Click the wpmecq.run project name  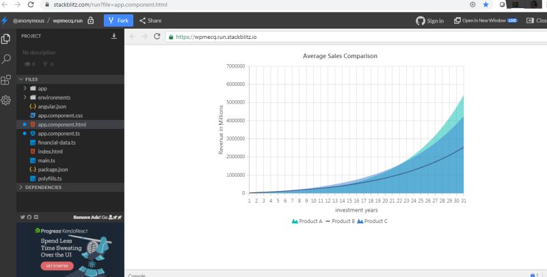click(68, 20)
